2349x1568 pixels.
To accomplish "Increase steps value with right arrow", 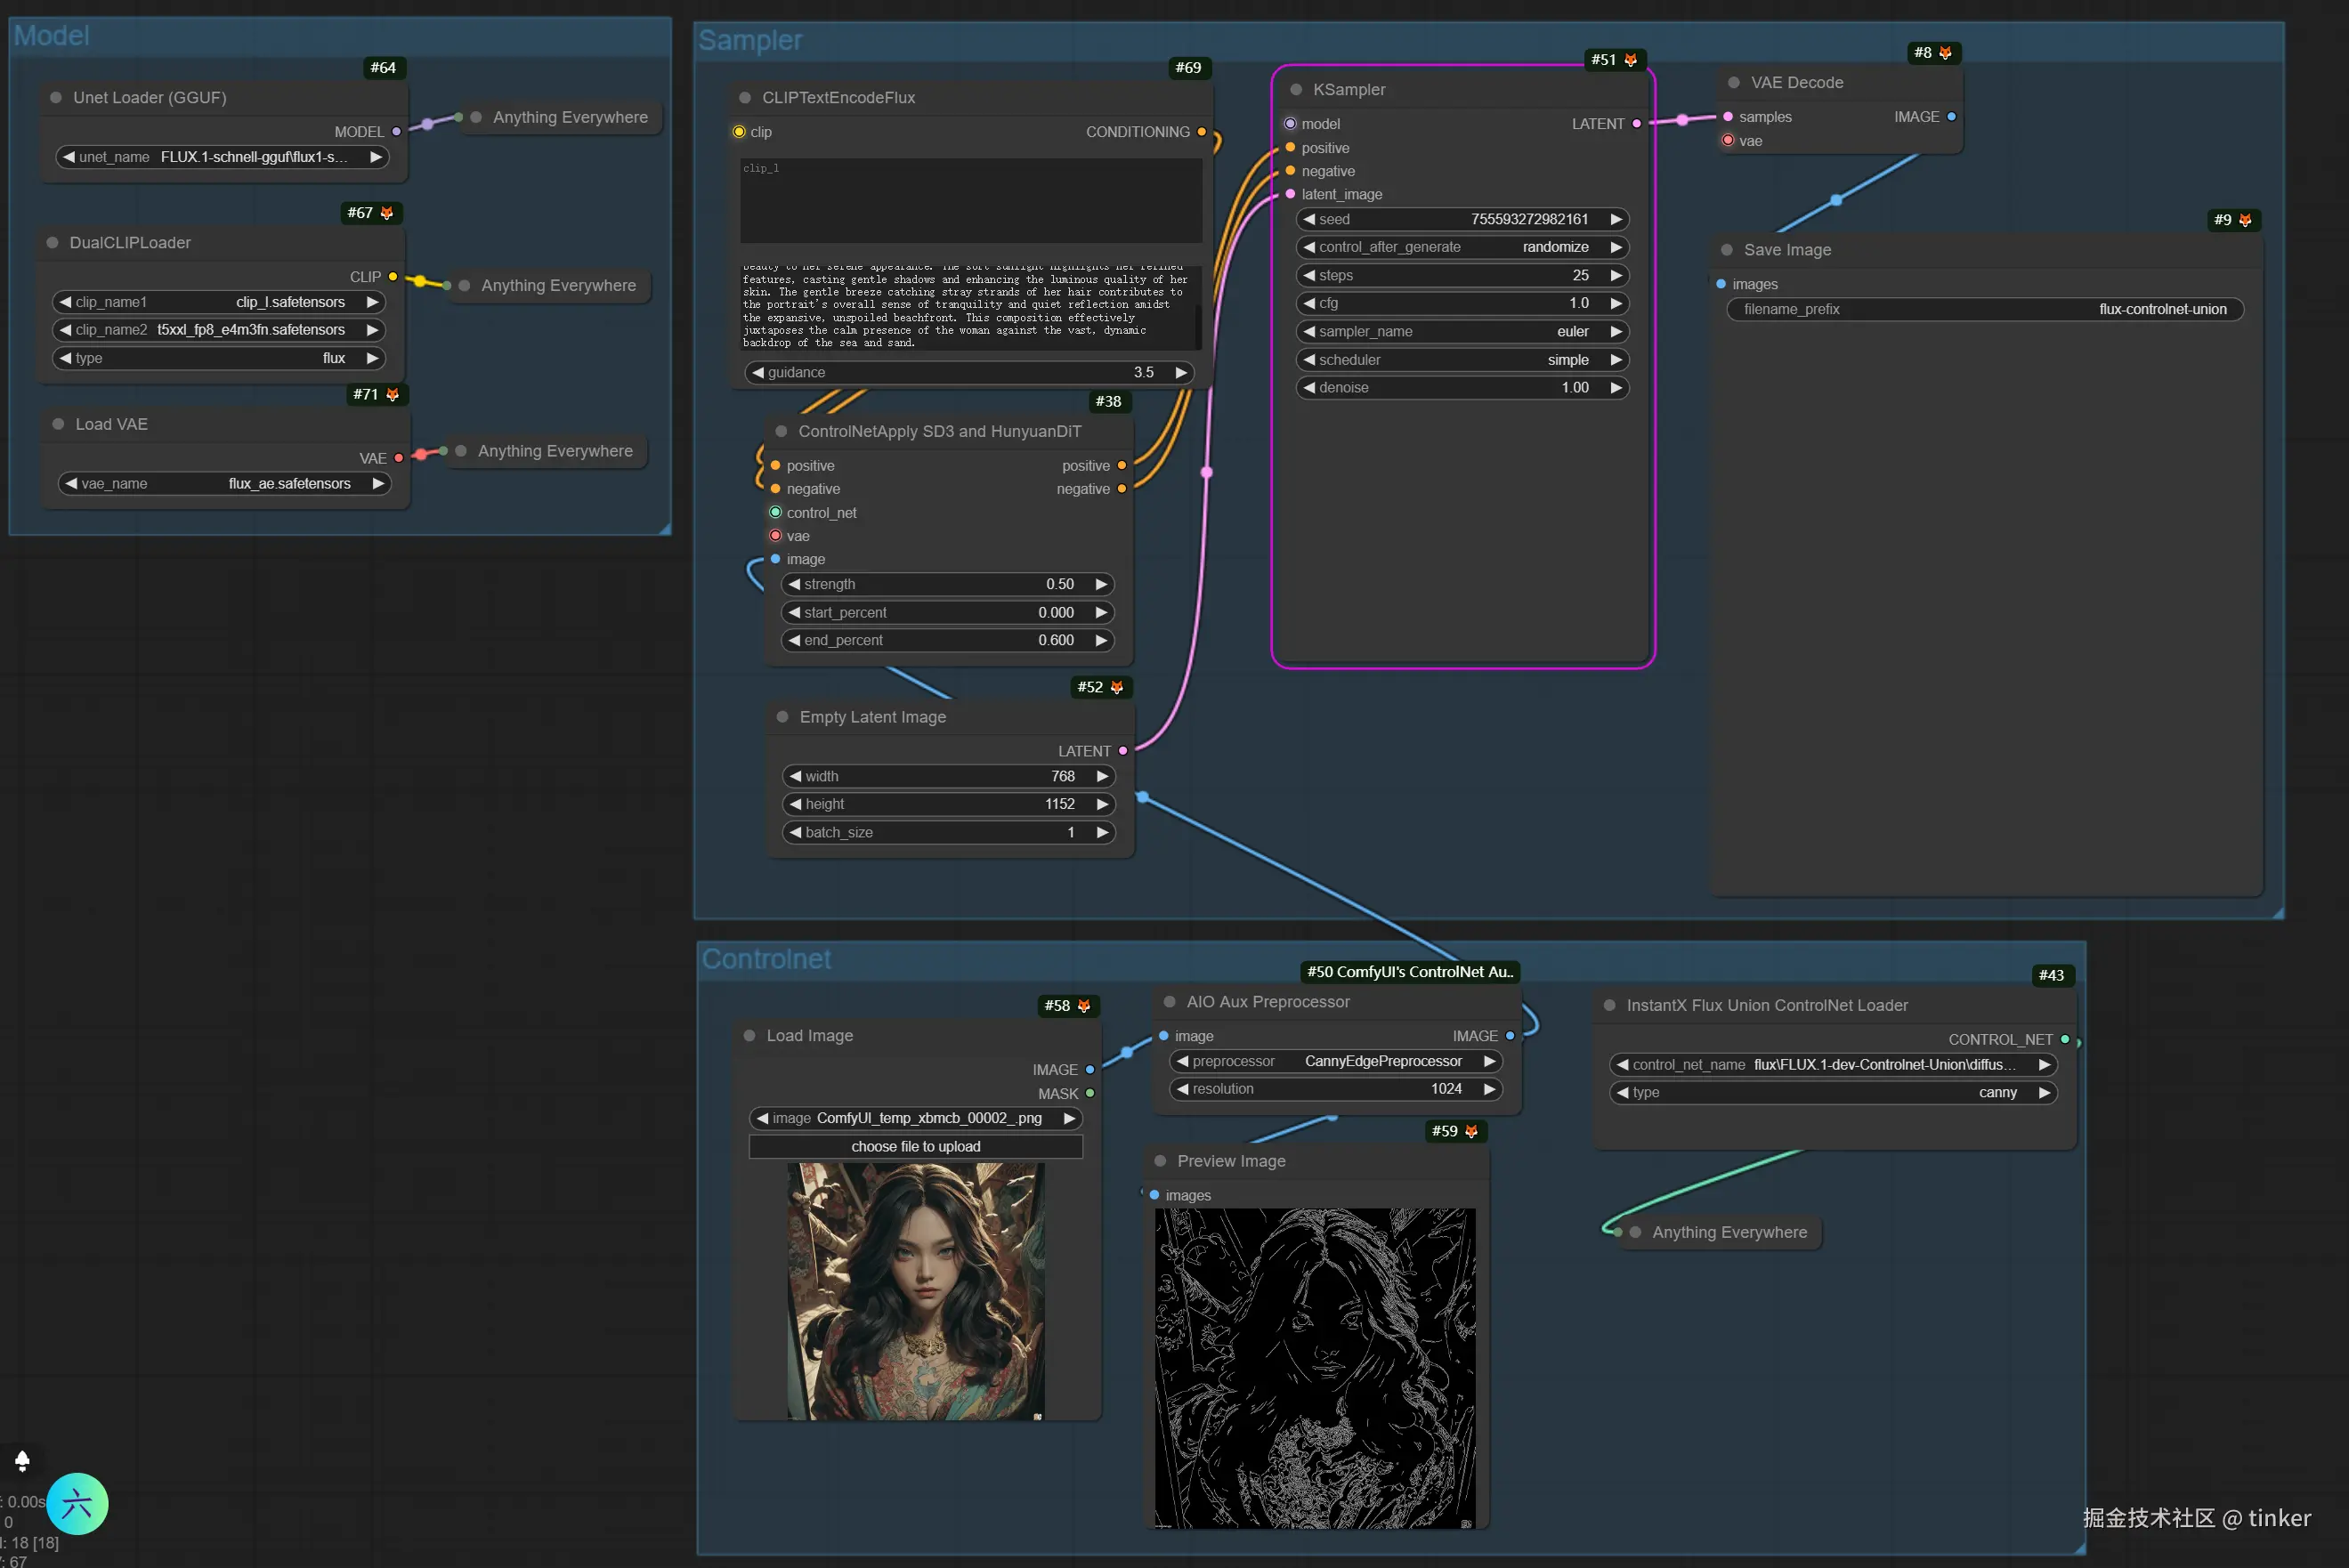I will (x=1616, y=276).
